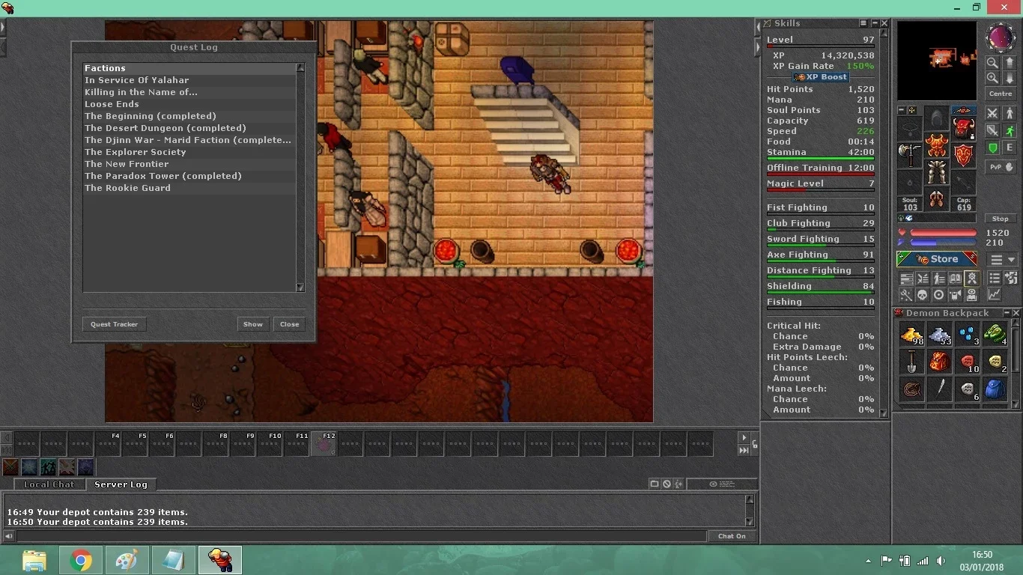Select gold coins in Demon Backpack
Viewport: 1023px width, 575px height.
[912, 335]
